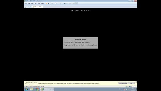This screenshot has height=91, width=161.
Task: Click the network adapter status bar icon
Action: click(x=130, y=87)
